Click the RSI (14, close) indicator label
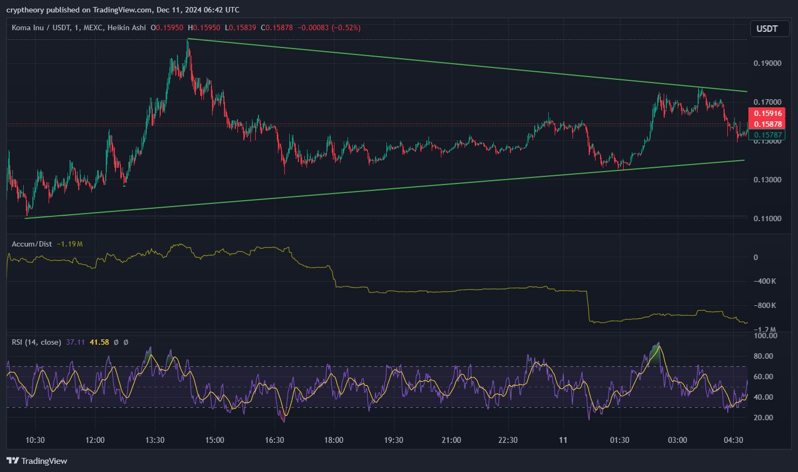This screenshot has width=798, height=472. coord(36,342)
